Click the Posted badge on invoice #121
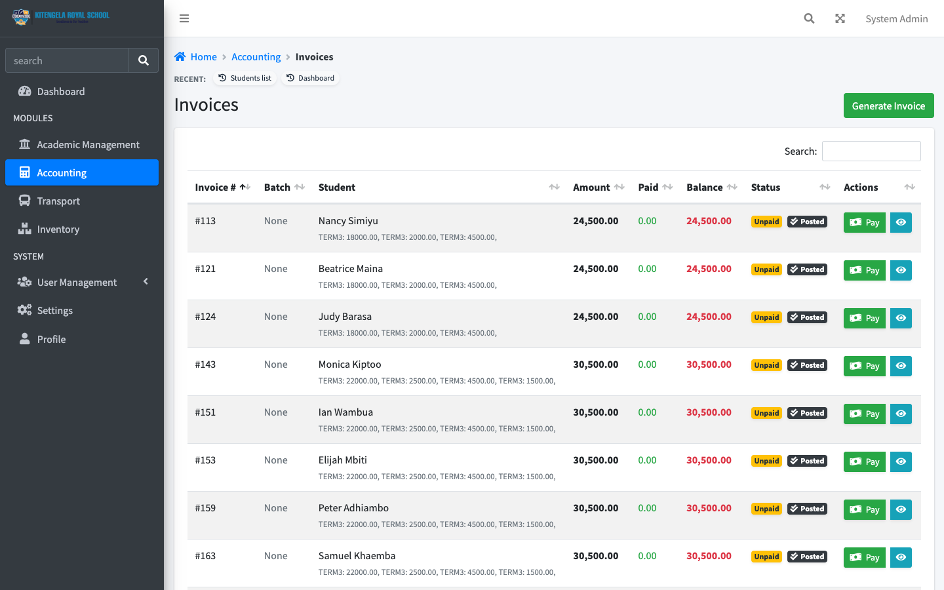 pyautogui.click(x=807, y=269)
